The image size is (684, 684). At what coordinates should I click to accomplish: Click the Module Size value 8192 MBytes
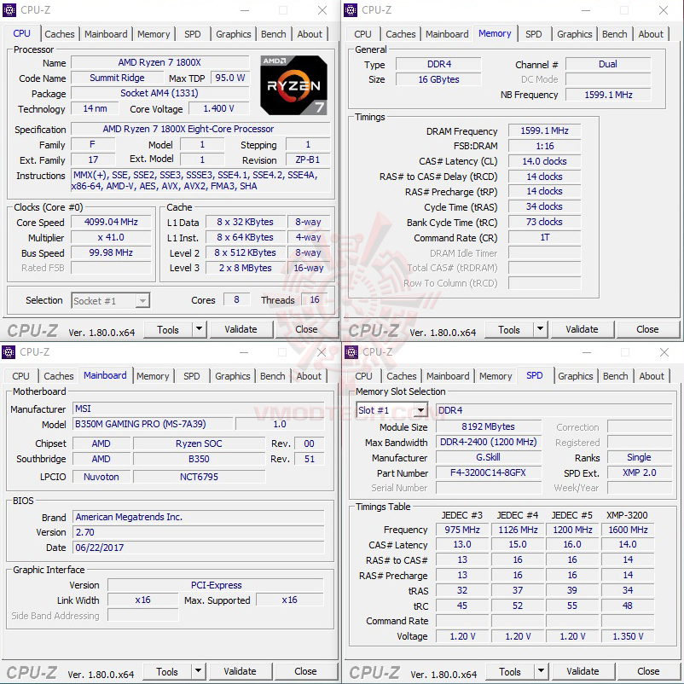(488, 426)
